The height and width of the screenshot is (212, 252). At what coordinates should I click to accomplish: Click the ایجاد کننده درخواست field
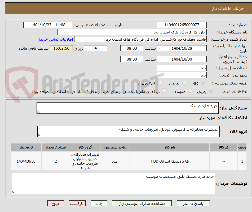click(140, 39)
